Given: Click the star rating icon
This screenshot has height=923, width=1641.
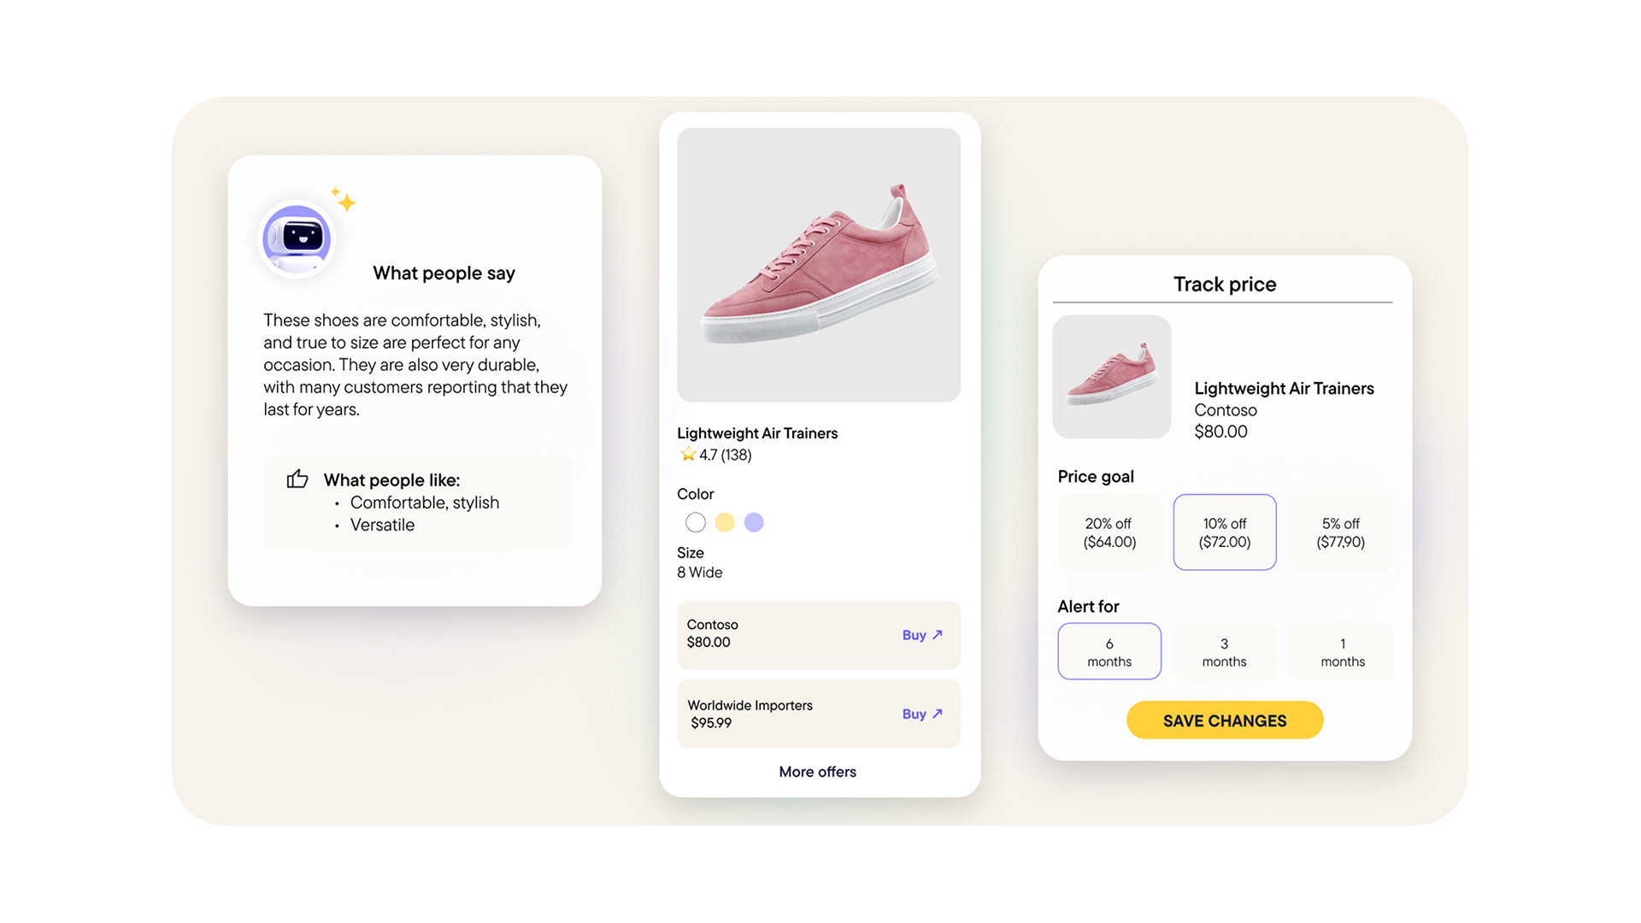Looking at the screenshot, I should point(687,455).
